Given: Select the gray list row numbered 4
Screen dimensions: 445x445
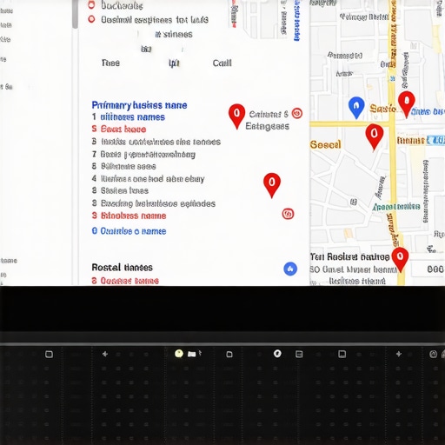Looking at the screenshot, I should coord(148,179).
